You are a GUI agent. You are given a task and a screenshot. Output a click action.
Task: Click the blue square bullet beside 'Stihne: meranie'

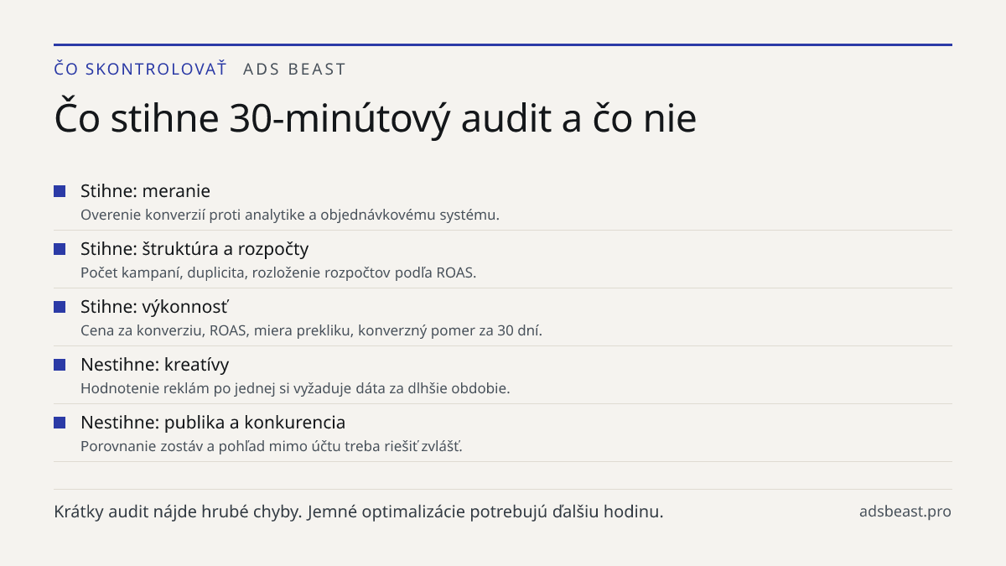(x=60, y=191)
